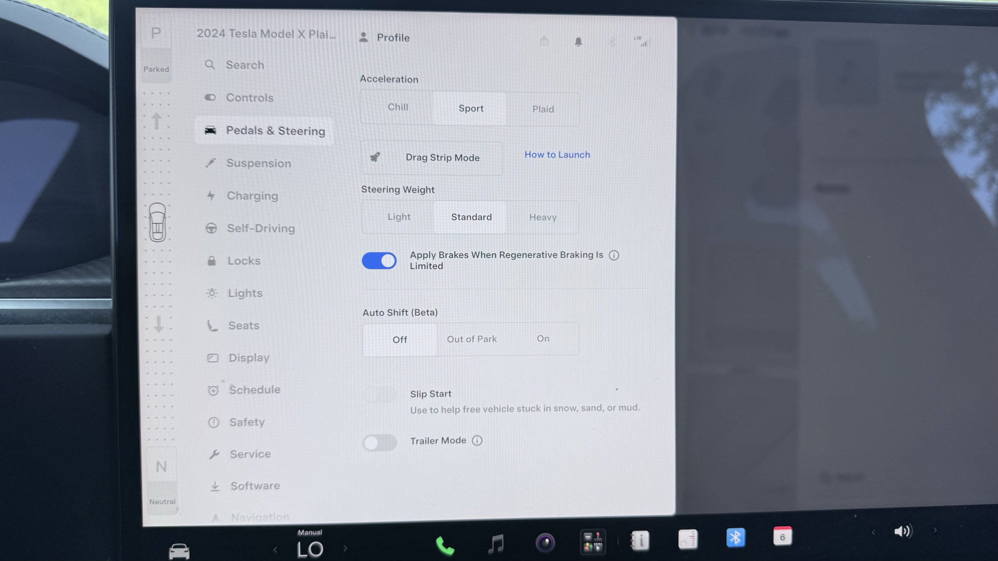Set Acceleration to Chill
The width and height of the screenshot is (998, 561).
[x=398, y=107]
